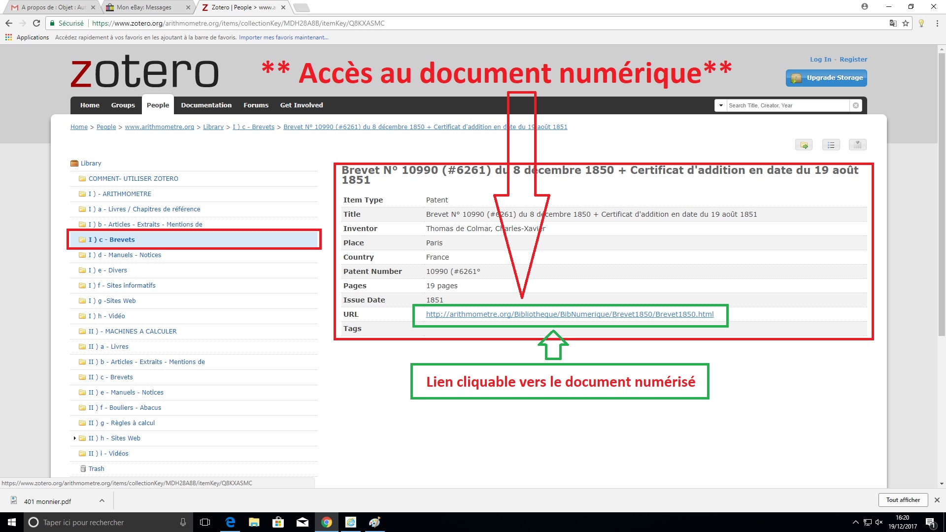This screenshot has height=532, width=946.
Task: Click the Applications shortcut in bookmarks bar
Action: pyautogui.click(x=27, y=37)
